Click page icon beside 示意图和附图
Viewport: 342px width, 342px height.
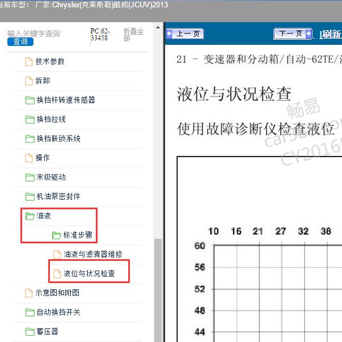[29, 293]
